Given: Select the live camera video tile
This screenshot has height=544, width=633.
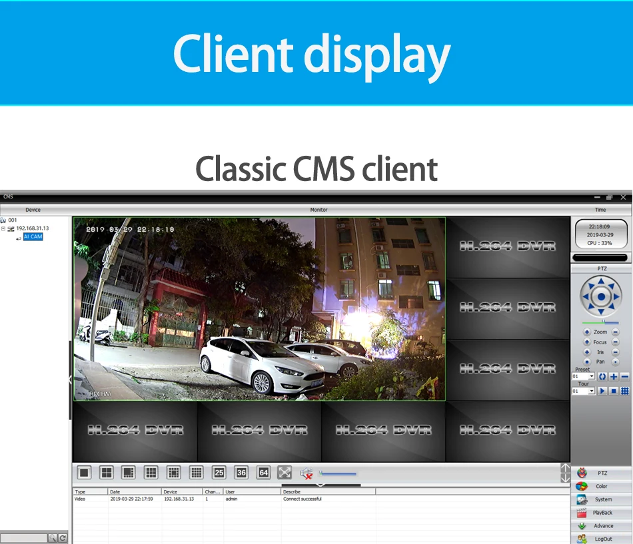Looking at the screenshot, I should pos(259,309).
